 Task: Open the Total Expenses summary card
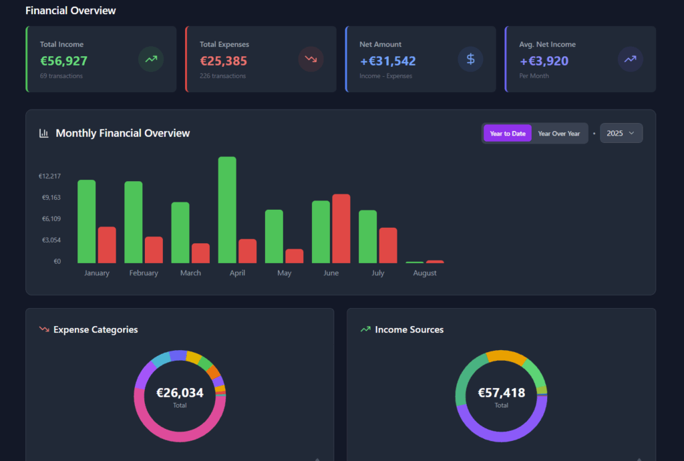point(261,59)
